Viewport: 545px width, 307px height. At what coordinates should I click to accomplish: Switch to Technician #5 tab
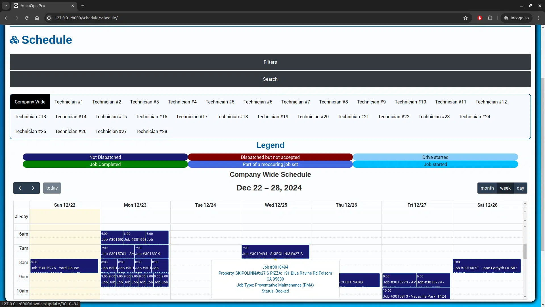[x=220, y=102]
